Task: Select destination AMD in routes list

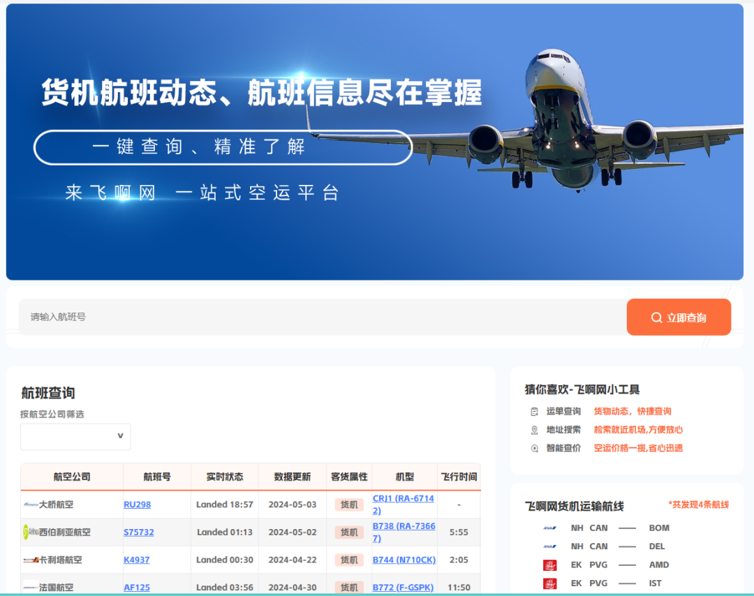Action: click(x=659, y=565)
